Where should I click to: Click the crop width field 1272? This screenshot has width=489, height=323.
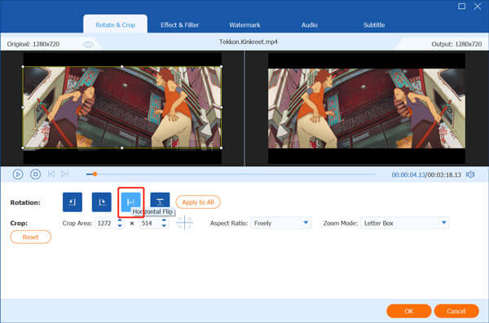coord(106,223)
